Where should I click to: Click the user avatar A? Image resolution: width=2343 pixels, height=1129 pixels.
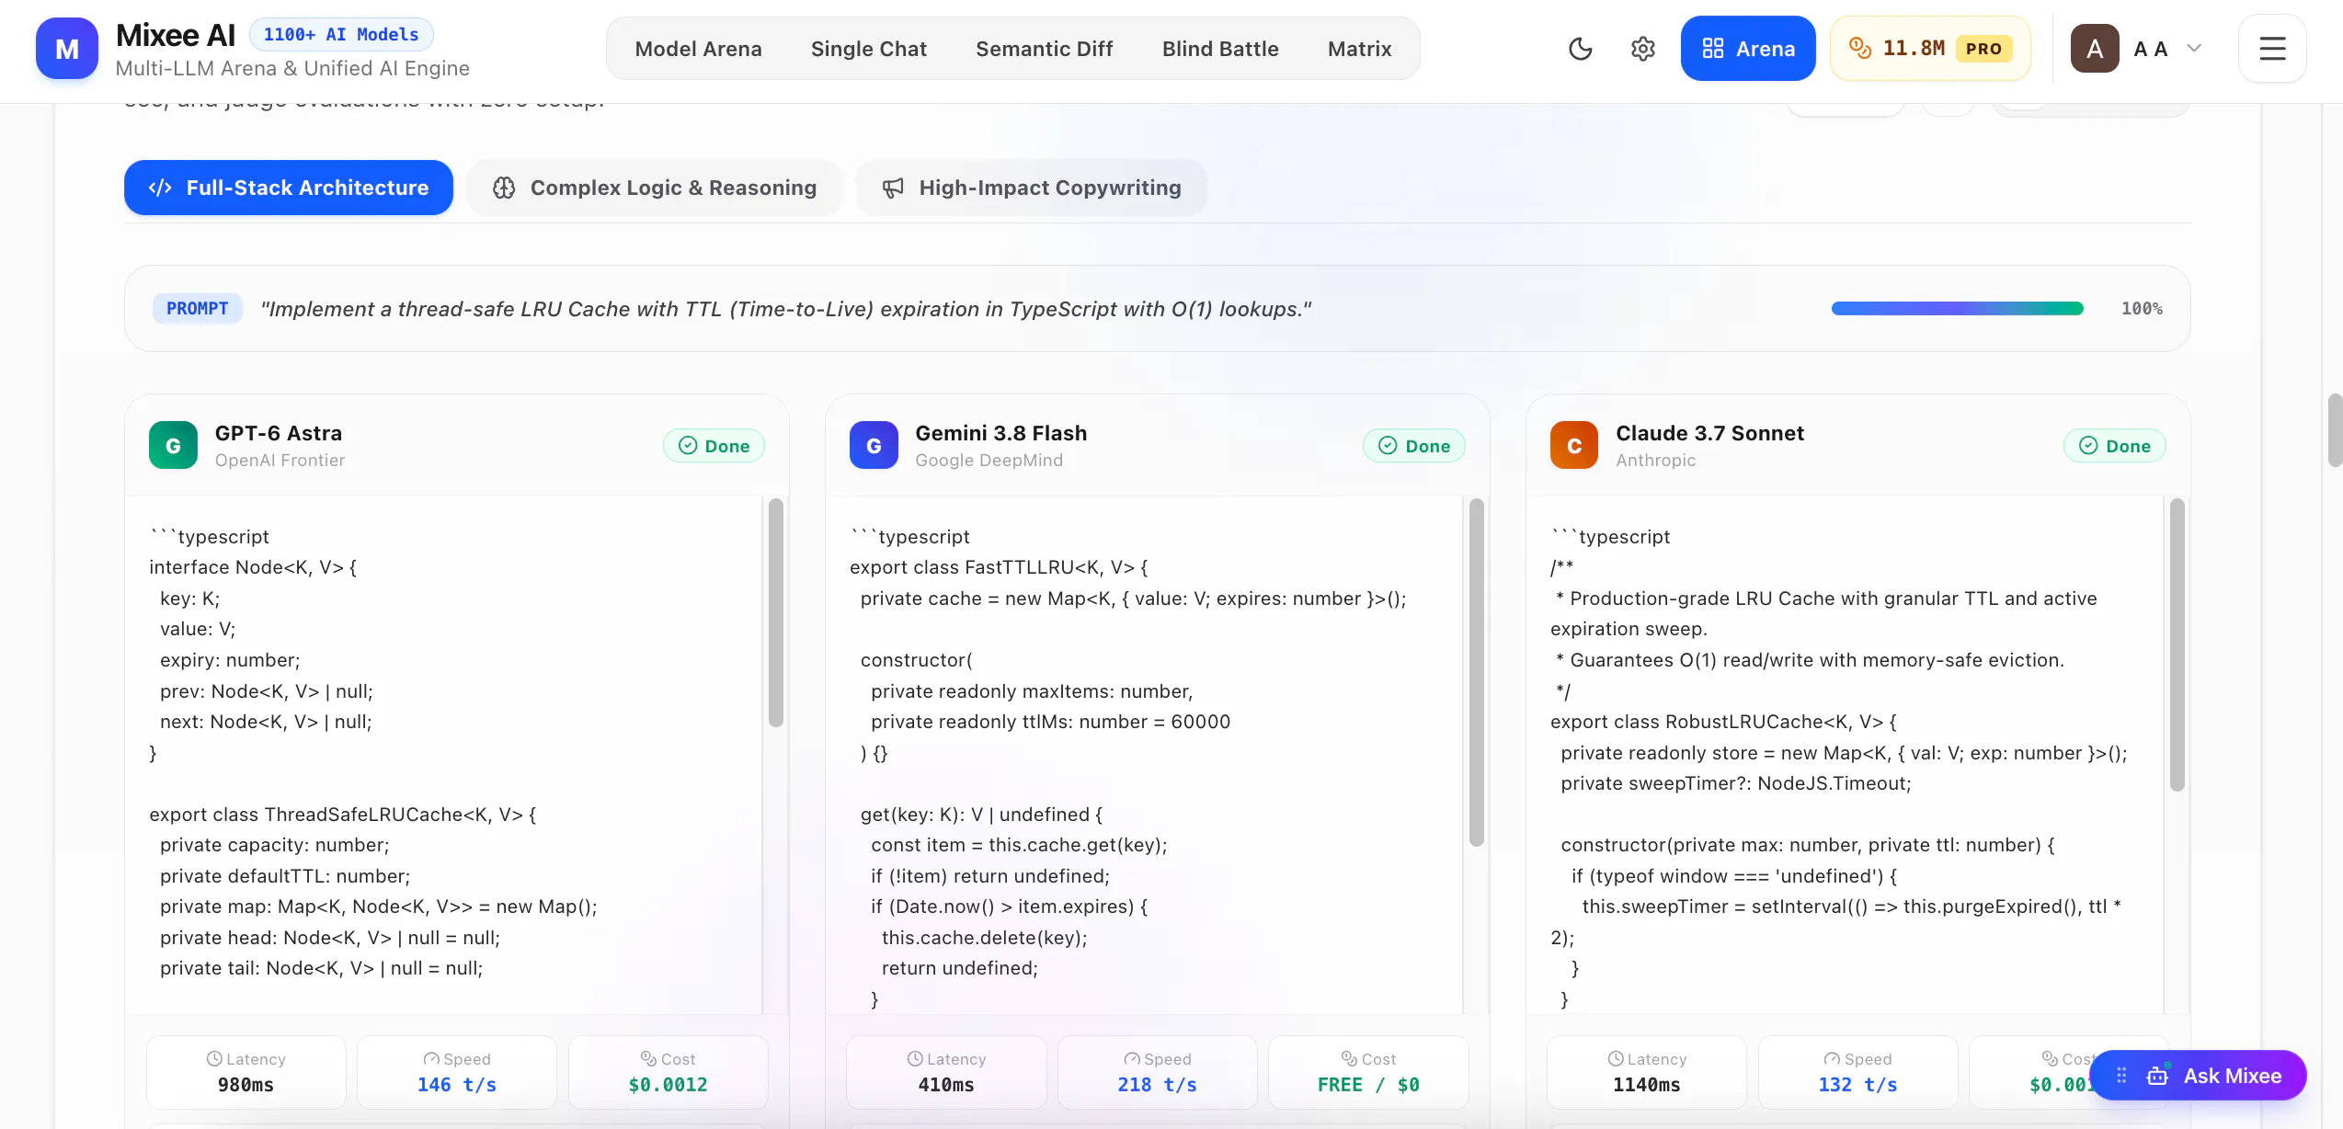point(2094,49)
